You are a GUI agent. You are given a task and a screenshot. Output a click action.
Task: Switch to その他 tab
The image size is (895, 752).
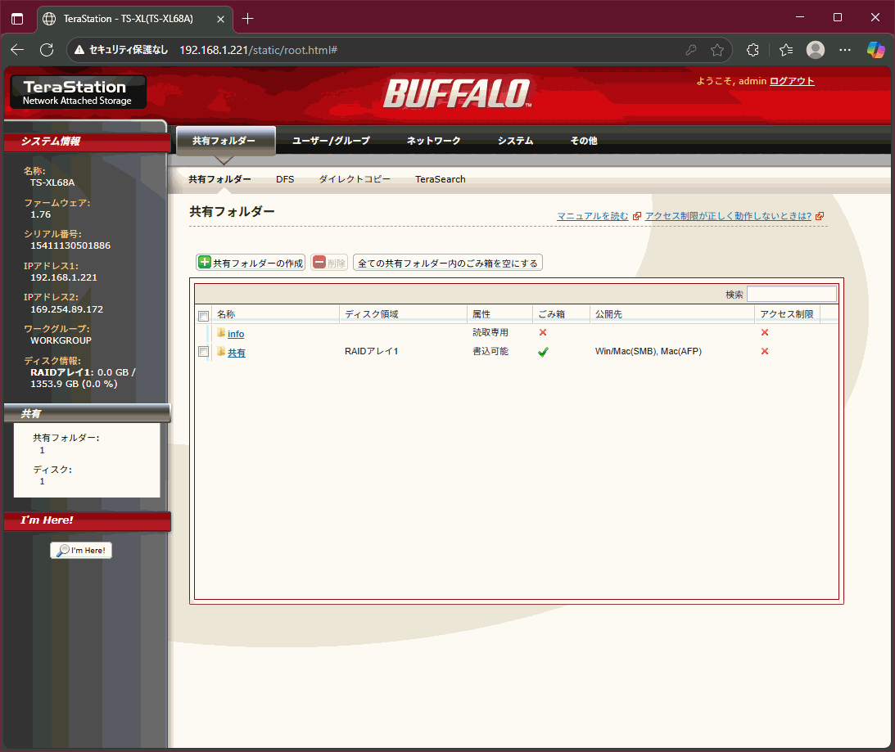click(x=583, y=141)
